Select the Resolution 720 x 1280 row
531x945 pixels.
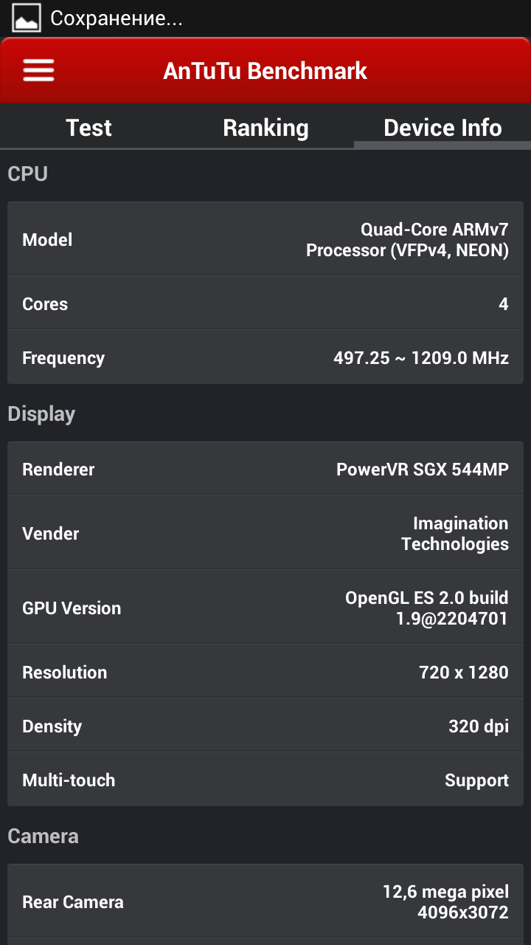click(265, 672)
